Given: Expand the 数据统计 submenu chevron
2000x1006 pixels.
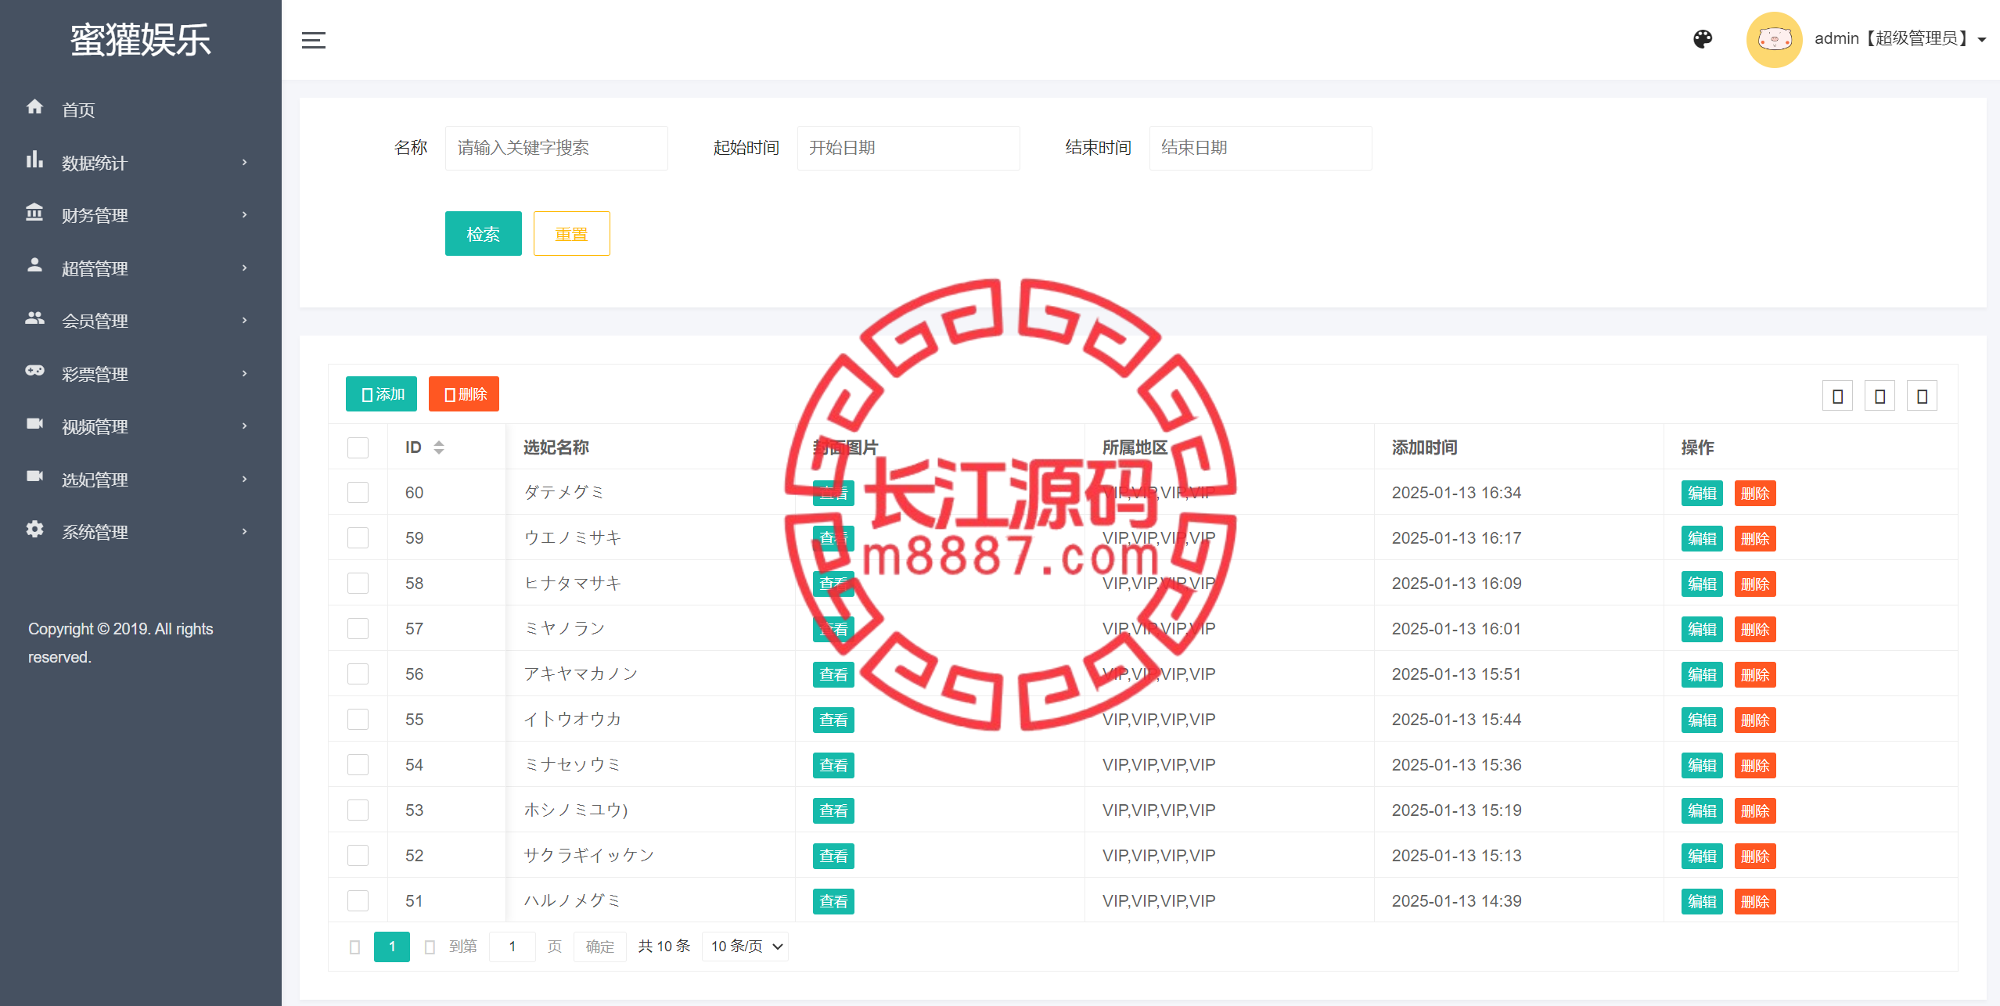Looking at the screenshot, I should click(x=244, y=162).
